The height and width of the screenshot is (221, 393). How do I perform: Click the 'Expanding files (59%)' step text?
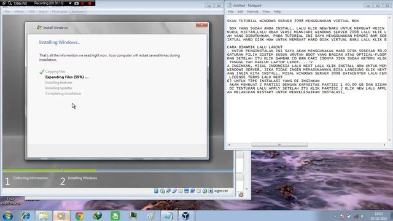click(67, 77)
